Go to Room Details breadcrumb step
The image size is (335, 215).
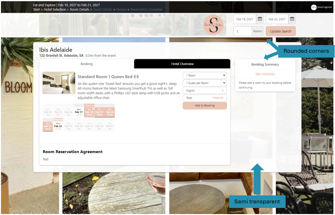pyautogui.click(x=79, y=9)
